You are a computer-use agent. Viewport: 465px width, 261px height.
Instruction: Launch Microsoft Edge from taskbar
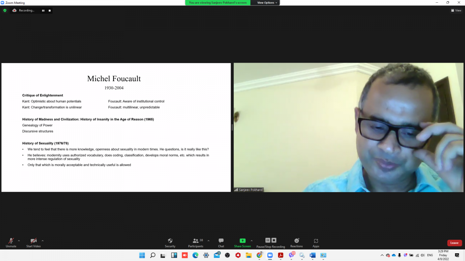point(195,255)
